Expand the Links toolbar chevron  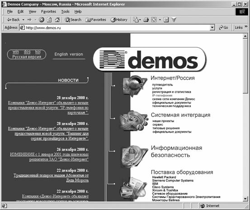pyautogui.click(x=246, y=26)
